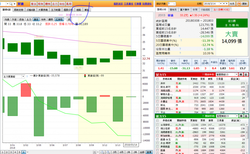Image resolution: width=250 pixels, height=154 pixels.
Task: Open 個股資訊 link
Action: point(118,4)
